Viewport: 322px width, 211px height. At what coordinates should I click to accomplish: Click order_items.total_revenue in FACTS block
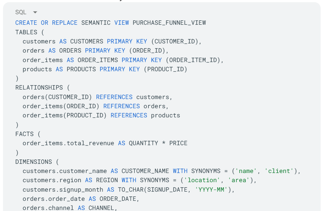[69, 143]
